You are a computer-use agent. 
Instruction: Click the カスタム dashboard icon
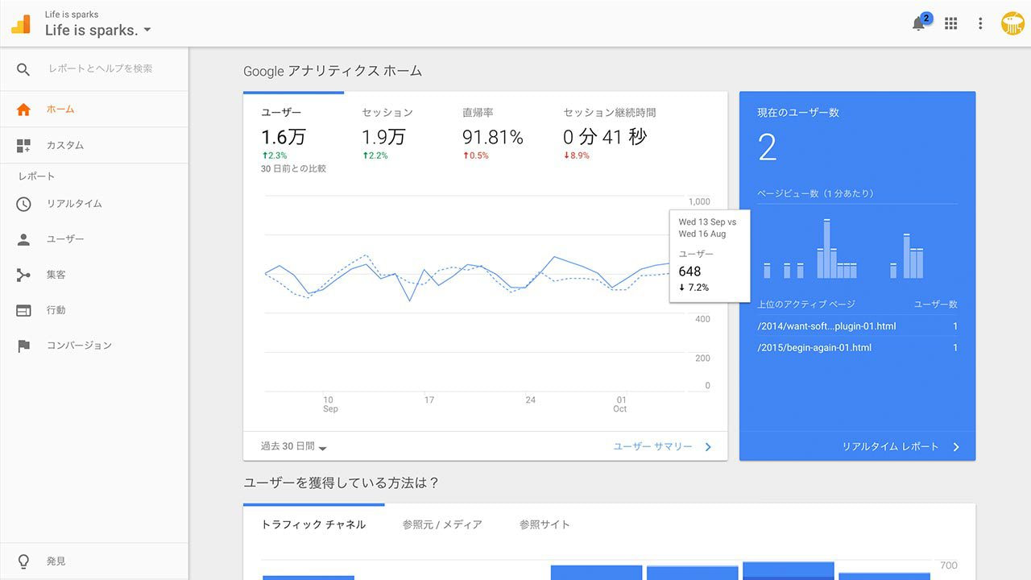click(x=23, y=146)
